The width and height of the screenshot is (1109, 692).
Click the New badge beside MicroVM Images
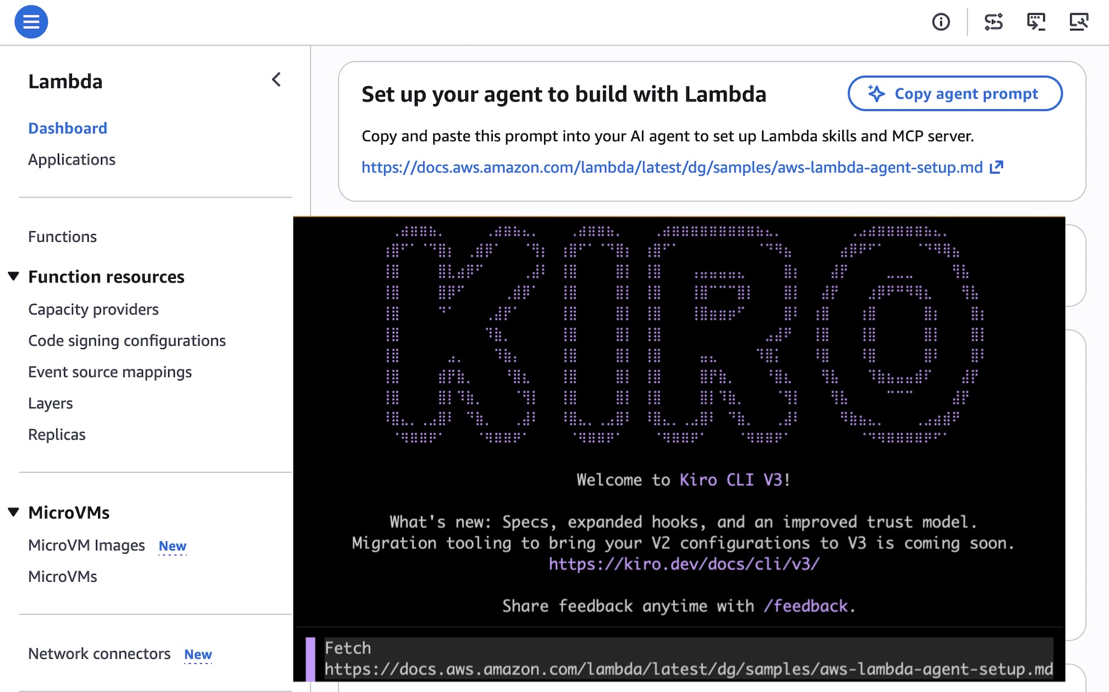pos(173,546)
